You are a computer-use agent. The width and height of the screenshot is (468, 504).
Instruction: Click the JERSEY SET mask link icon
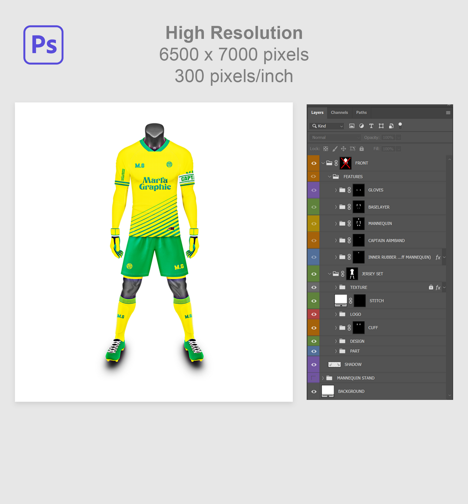pyautogui.click(x=343, y=274)
